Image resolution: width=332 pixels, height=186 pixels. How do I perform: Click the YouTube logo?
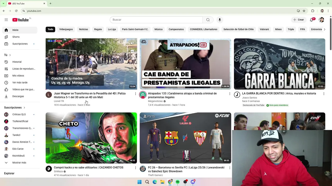[x=20, y=20]
